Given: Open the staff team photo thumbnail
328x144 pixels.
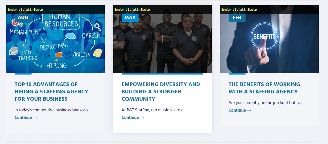Looking at the screenshot, I should click(162, 39).
